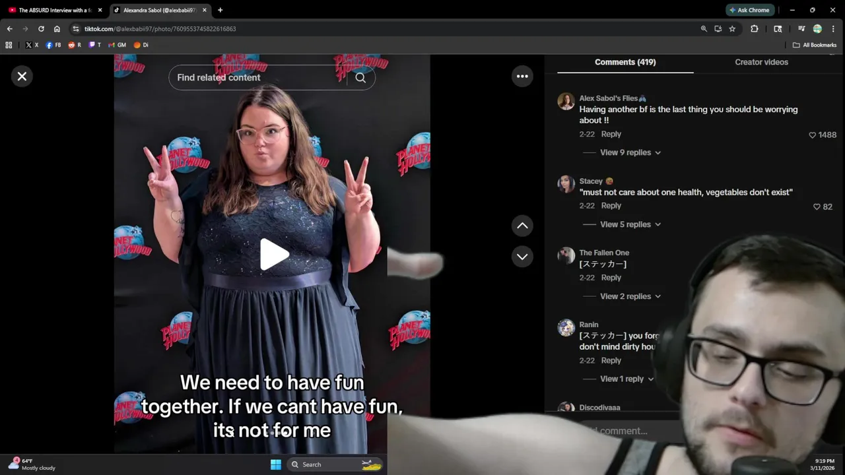Click the tiktok.com address bar URL
845x475 pixels.
[160, 29]
